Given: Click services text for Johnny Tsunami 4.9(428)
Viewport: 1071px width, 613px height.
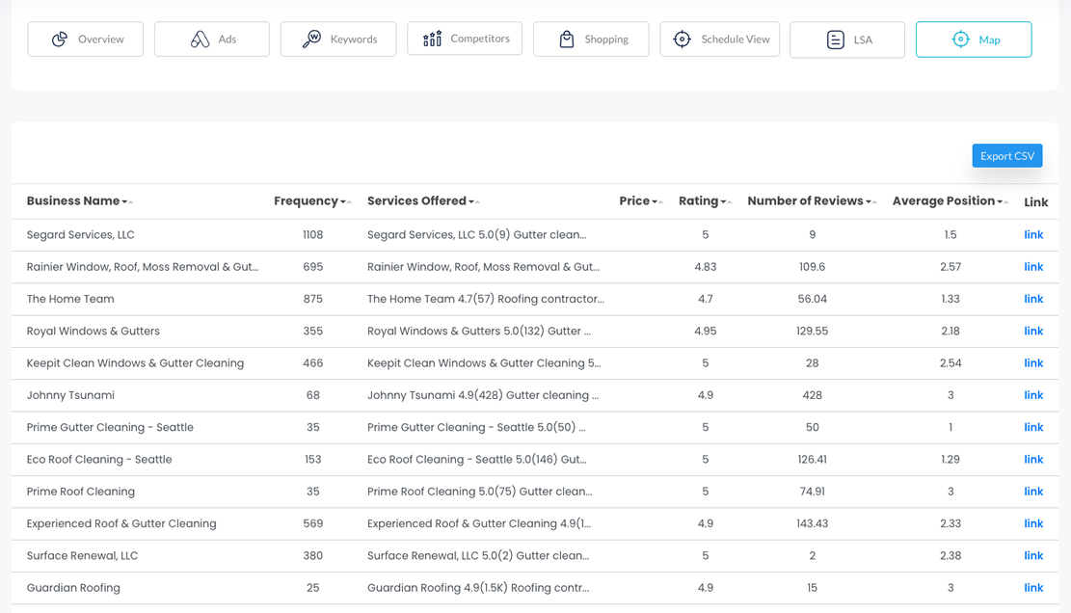Looking at the screenshot, I should (483, 395).
